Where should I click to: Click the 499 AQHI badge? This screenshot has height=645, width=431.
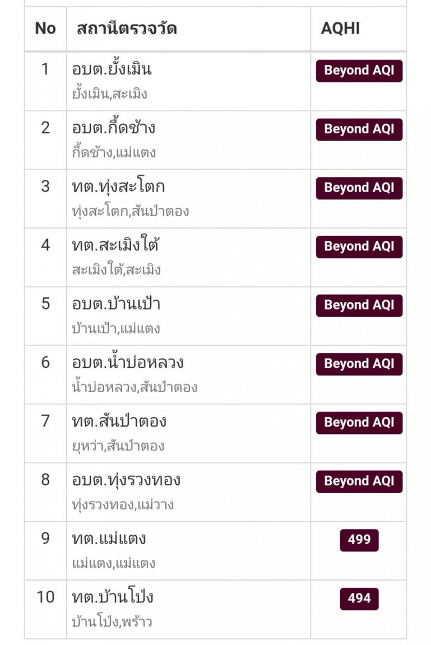click(x=359, y=540)
